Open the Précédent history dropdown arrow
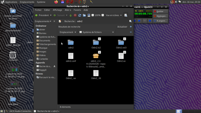This screenshot has height=113, width=201. tap(51, 15)
